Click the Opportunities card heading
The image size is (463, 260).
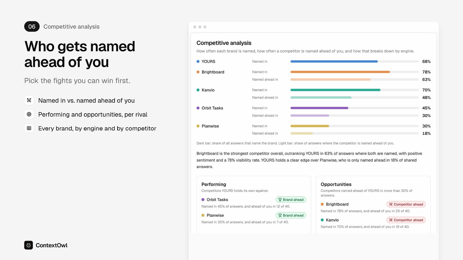[336, 184]
